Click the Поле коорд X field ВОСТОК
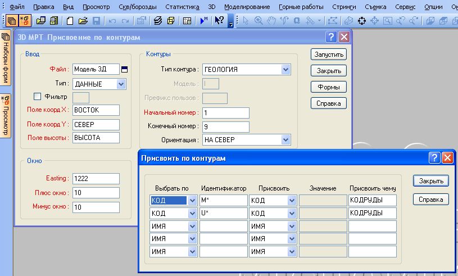The width and height of the screenshot is (458, 276). click(96, 110)
